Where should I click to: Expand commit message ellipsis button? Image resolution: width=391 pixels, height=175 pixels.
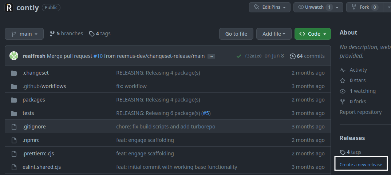(211, 56)
